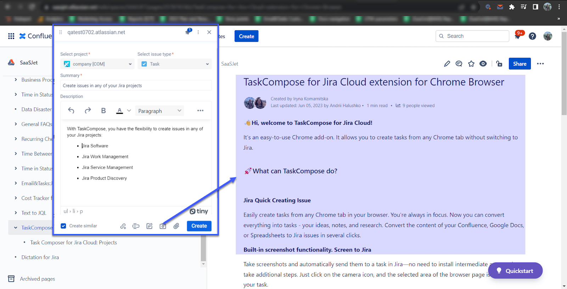Open the pinned notifications icon in TaskCompose header

tap(188, 32)
